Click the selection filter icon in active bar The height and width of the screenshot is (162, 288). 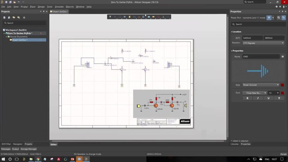pyautogui.click(x=110, y=17)
